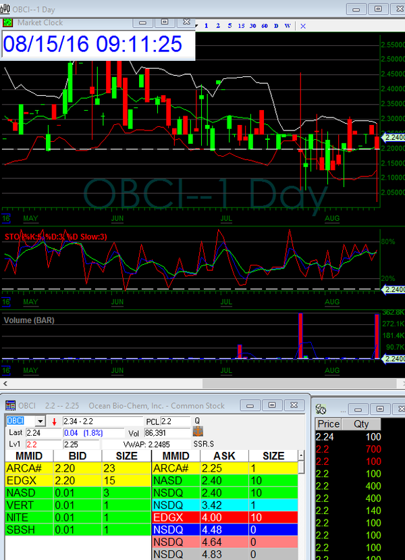The width and height of the screenshot is (405, 560).
Task: Select the D daily timeframe
Action: (x=275, y=26)
